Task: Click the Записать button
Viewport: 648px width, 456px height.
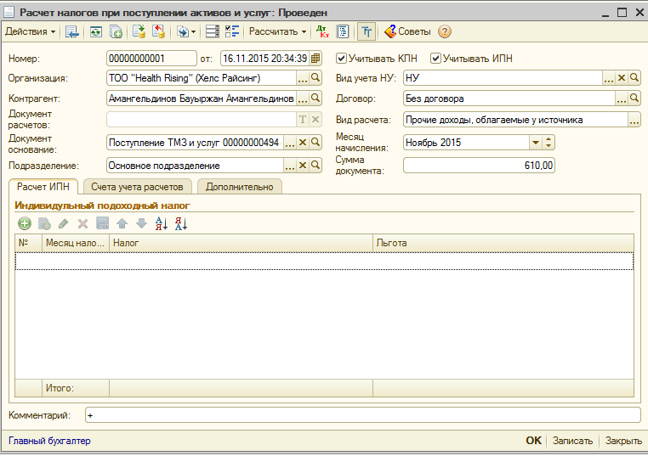Action: tap(572, 441)
